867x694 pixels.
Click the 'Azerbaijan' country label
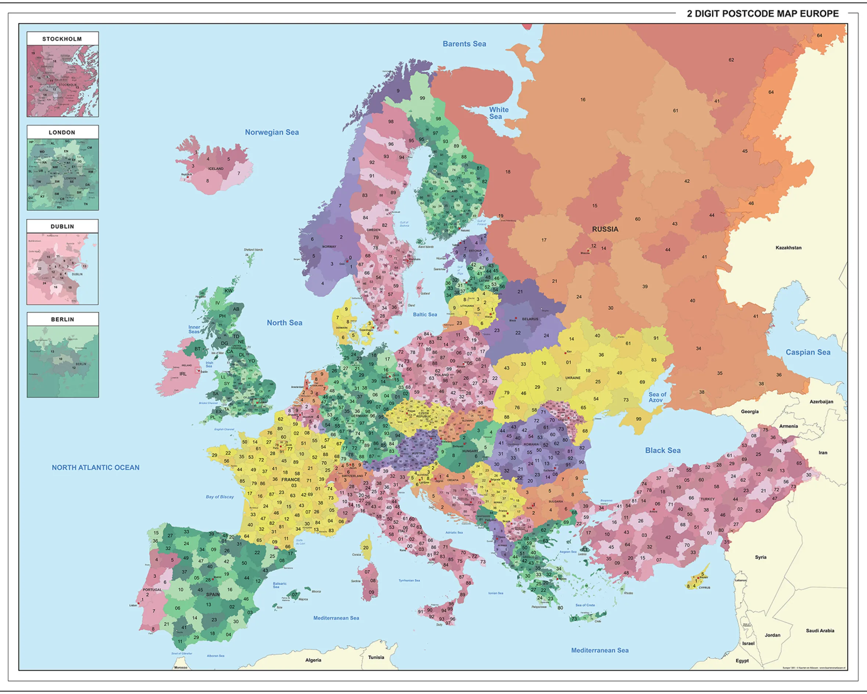point(821,402)
